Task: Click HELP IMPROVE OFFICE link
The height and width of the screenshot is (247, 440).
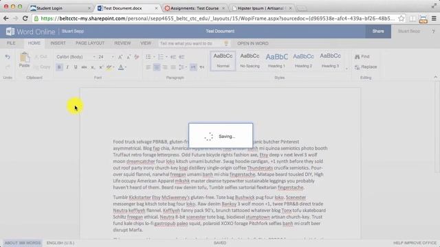Action: 415,243
